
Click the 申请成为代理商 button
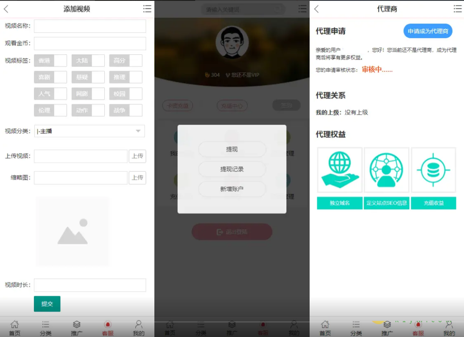[x=428, y=31]
